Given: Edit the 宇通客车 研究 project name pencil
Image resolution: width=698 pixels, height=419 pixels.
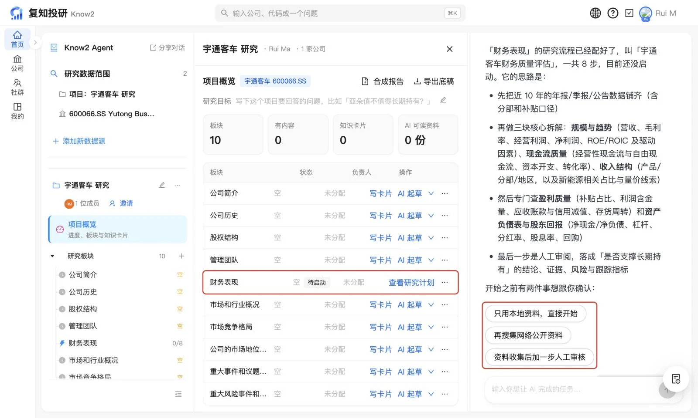Looking at the screenshot, I should click(x=162, y=185).
